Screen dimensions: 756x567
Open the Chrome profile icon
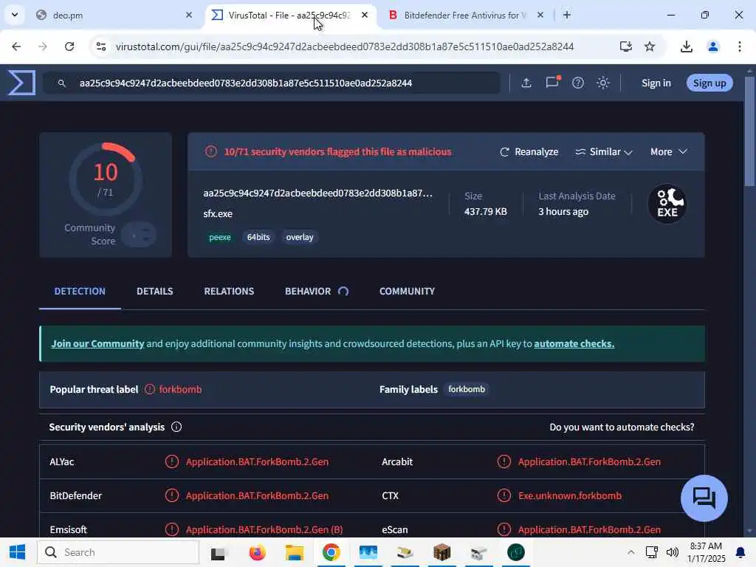coord(712,47)
